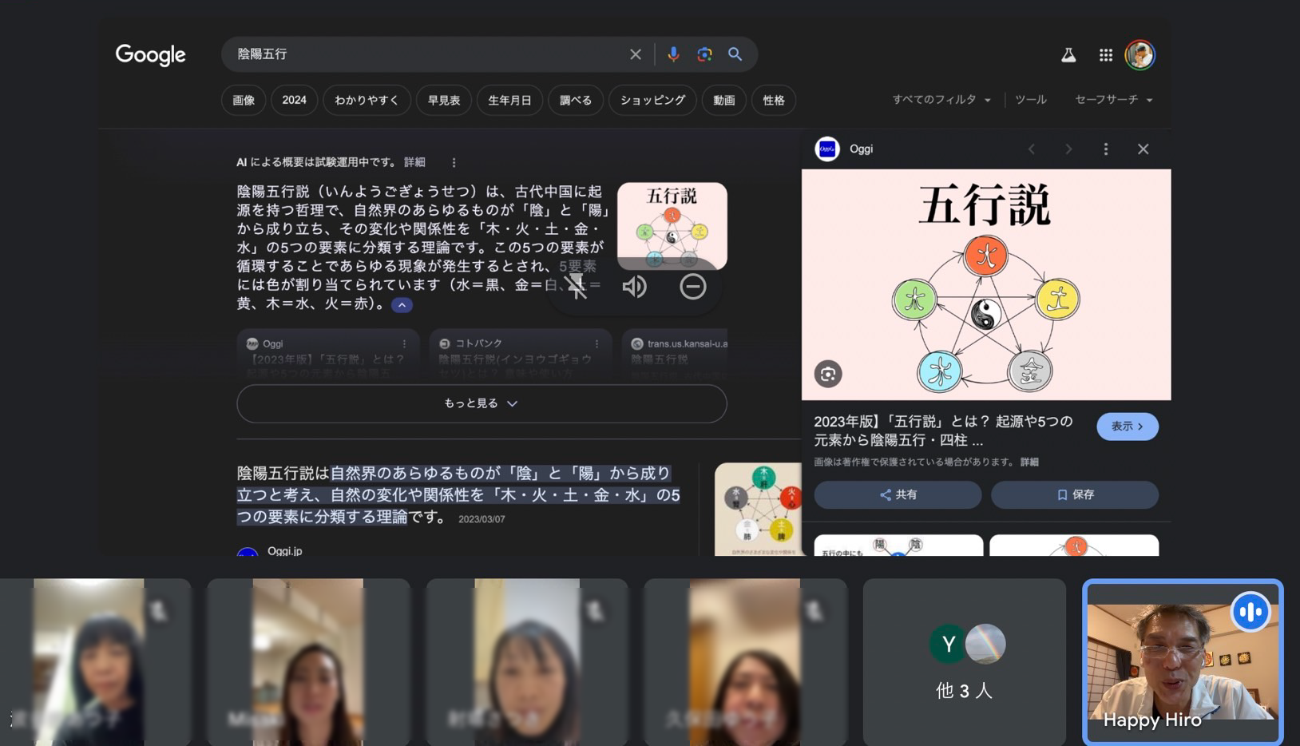1300x746 pixels.
Task: Open the 他 3 人 participants tile
Action: pyautogui.click(x=964, y=662)
